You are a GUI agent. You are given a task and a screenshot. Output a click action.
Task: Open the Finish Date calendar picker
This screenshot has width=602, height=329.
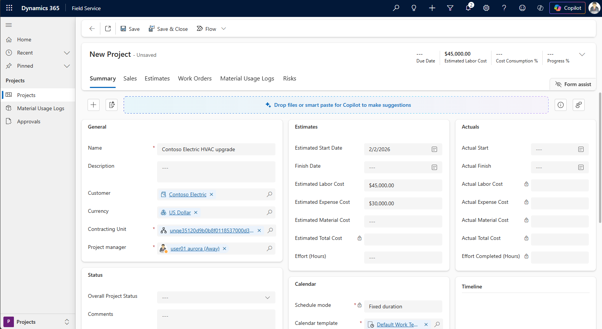click(x=434, y=167)
